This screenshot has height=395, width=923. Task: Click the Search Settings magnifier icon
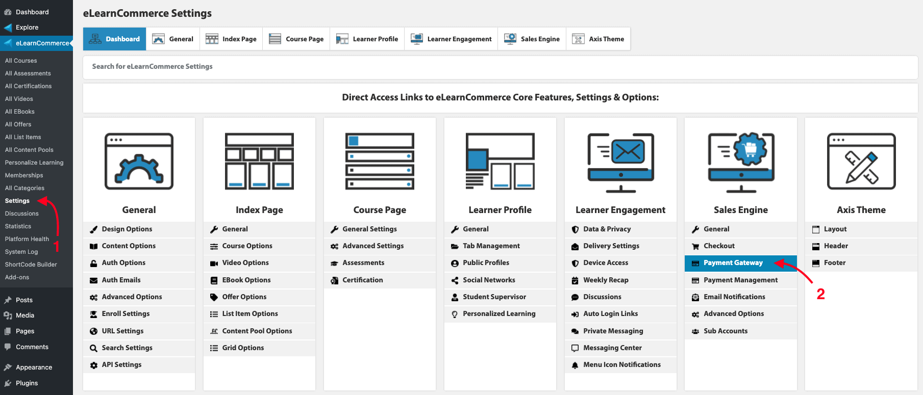(94, 348)
